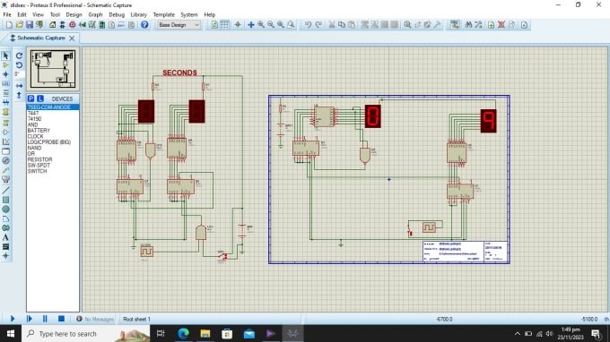The height and width of the screenshot is (342, 610).
Task: Open the Windows Start menu
Action: pyautogui.click(x=11, y=333)
